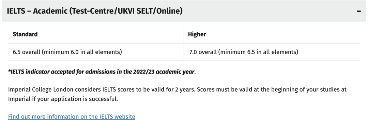
Task: Click the italic IELTS indicator note
Action: [x=102, y=72]
